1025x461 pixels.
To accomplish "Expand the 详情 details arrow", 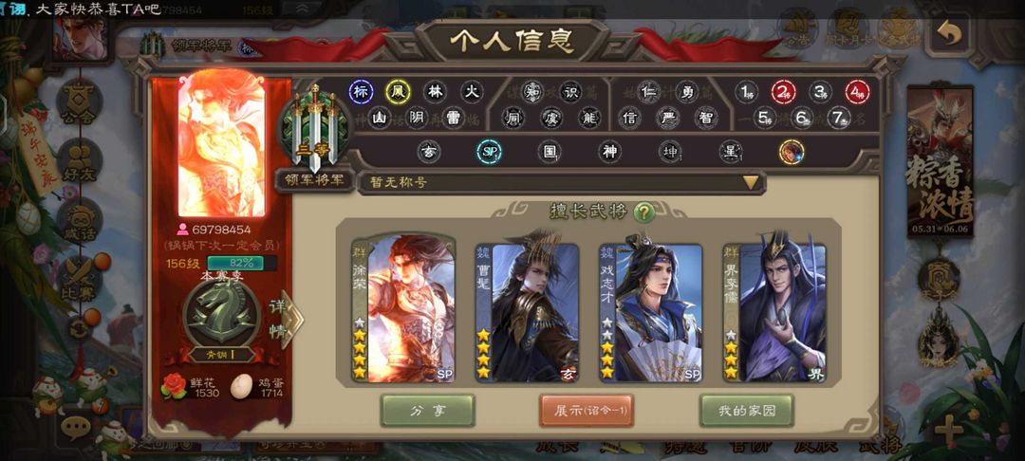I will (x=284, y=319).
